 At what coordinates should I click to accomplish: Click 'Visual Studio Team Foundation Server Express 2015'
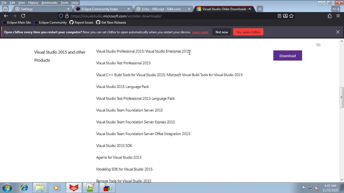tap(135, 122)
